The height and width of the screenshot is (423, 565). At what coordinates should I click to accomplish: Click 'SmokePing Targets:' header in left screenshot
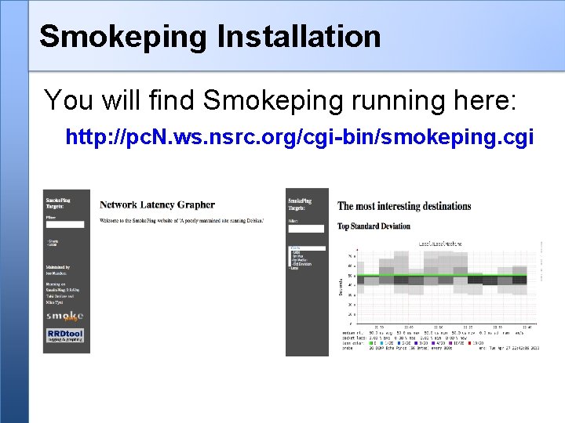(58, 203)
